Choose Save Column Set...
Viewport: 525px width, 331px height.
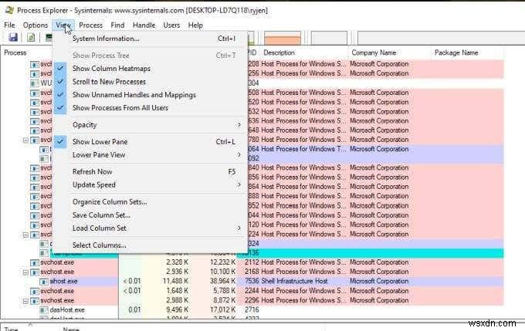pos(150,215)
